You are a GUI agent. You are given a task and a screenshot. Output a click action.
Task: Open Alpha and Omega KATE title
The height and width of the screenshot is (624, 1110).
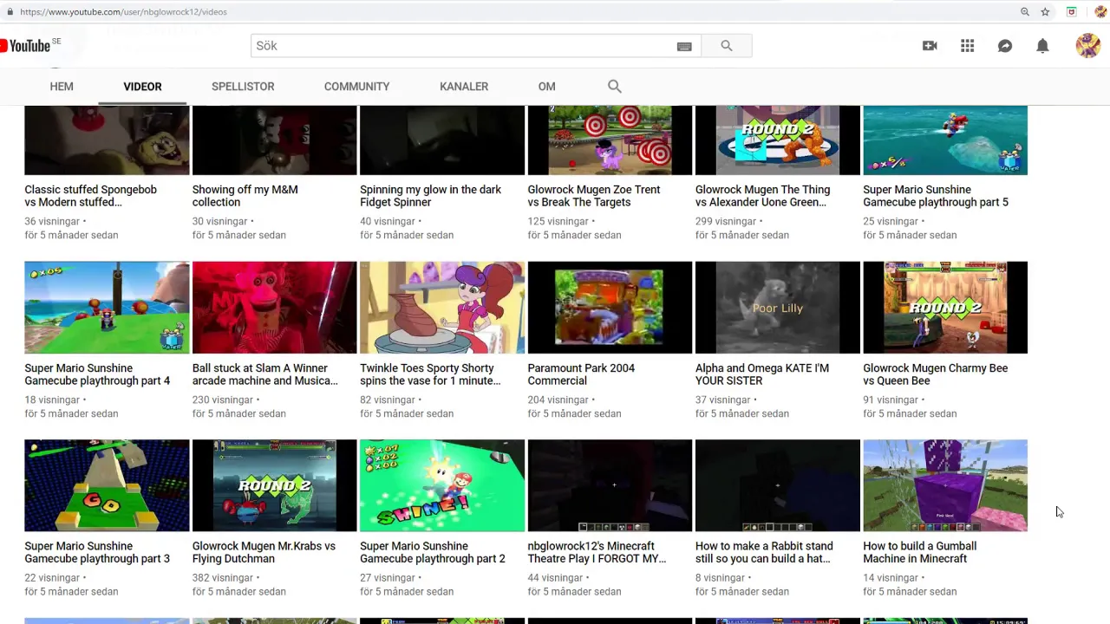click(x=762, y=374)
